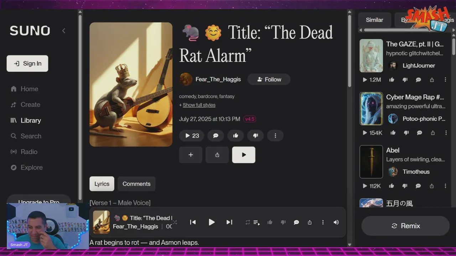Share song with square share button
456x256 pixels.
(217, 155)
